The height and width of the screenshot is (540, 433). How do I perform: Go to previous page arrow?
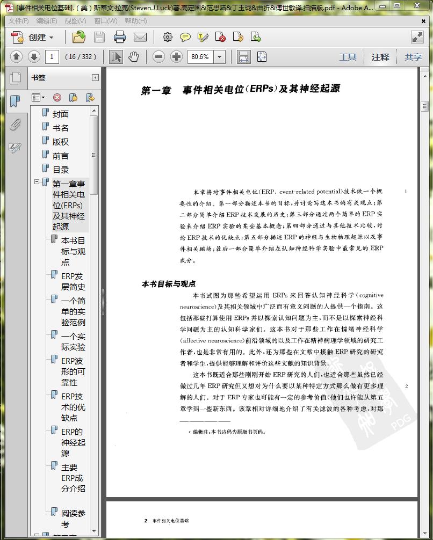[16, 56]
